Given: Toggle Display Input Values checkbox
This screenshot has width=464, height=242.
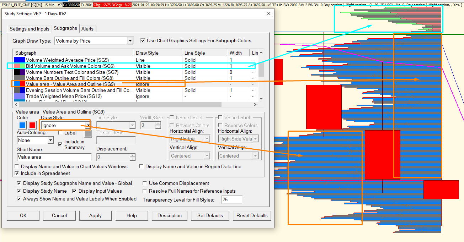Looking at the screenshot, I should click(75, 191).
